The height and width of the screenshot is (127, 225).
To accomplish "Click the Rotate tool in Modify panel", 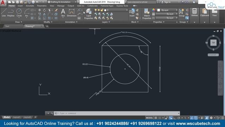I will [45, 10].
